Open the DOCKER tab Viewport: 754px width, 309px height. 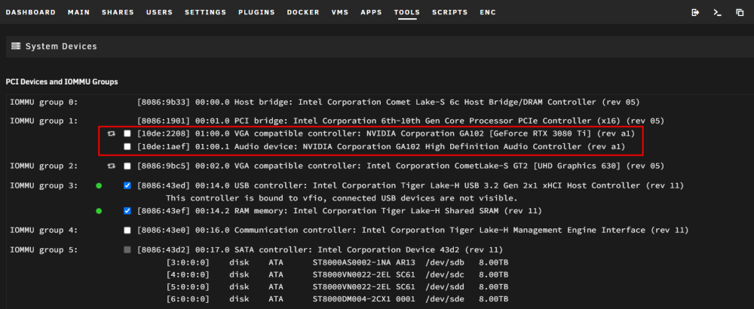303,13
